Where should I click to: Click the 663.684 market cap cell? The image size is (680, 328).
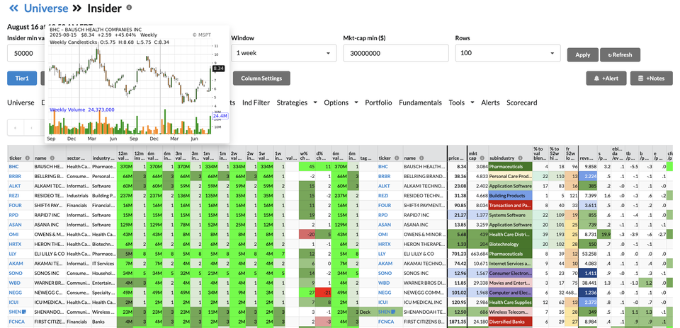pyautogui.click(x=478, y=254)
